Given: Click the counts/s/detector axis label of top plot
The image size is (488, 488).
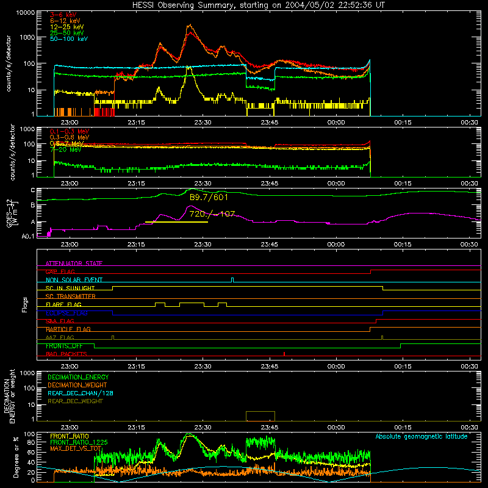Looking at the screenshot, I should [x=9, y=63].
